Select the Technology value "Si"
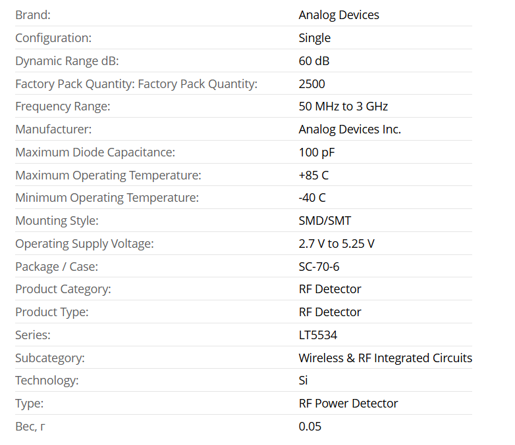The height and width of the screenshot is (445, 515). (x=303, y=381)
